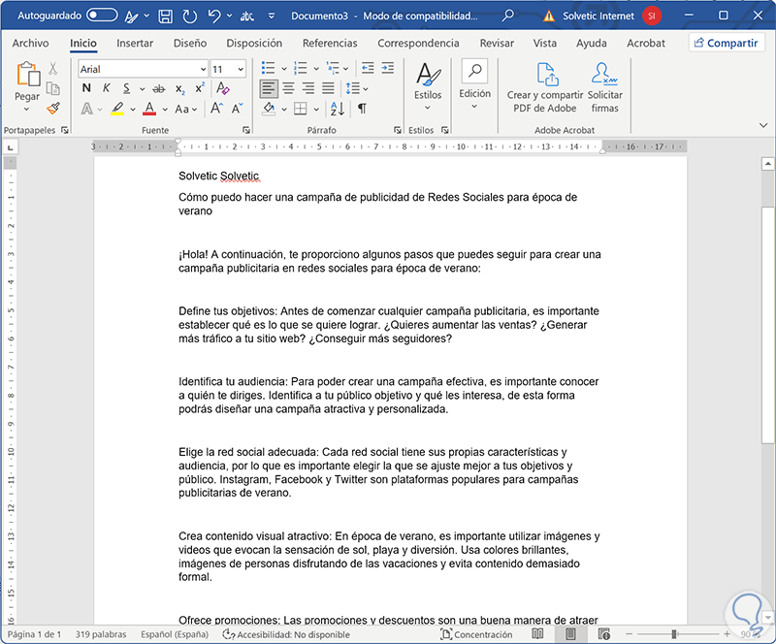Image resolution: width=776 pixels, height=644 pixels.
Task: Click the vertical scrollbar up arrow
Action: pos(767,163)
